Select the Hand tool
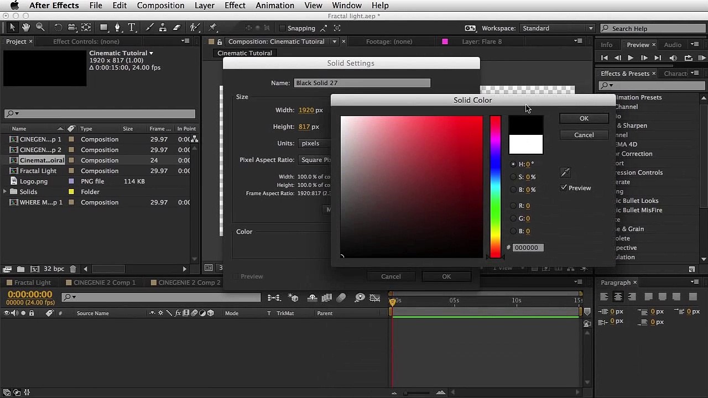This screenshot has width=708, height=398. click(x=27, y=27)
